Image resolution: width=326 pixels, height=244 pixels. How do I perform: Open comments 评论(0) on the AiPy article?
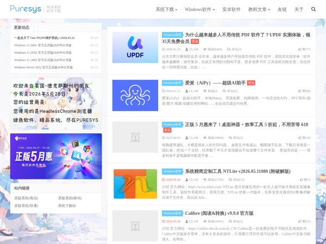pyautogui.click(x=230, y=91)
